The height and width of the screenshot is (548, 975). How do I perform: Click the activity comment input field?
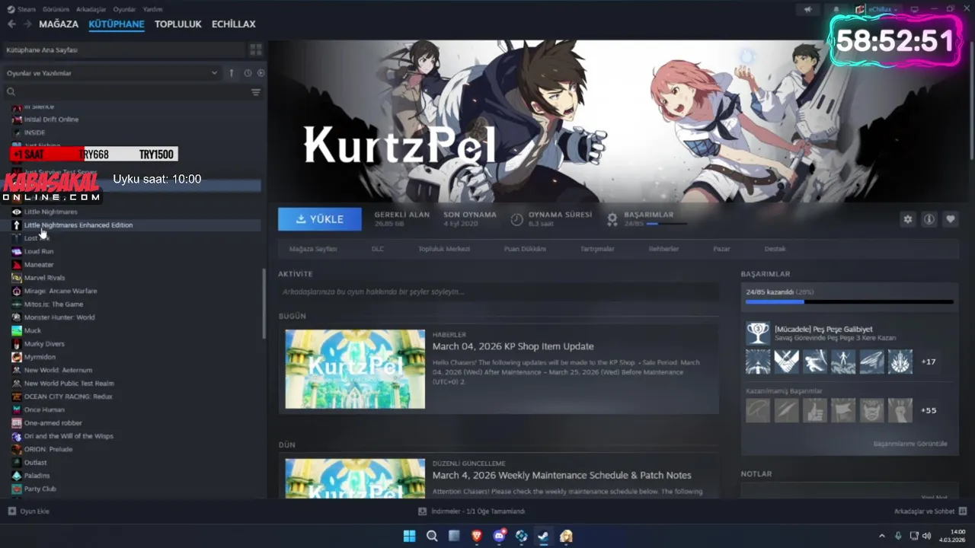tap(498, 292)
